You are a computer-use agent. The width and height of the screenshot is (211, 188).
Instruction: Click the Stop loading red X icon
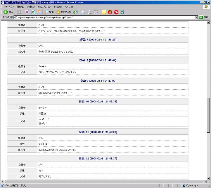(x=27, y=12)
